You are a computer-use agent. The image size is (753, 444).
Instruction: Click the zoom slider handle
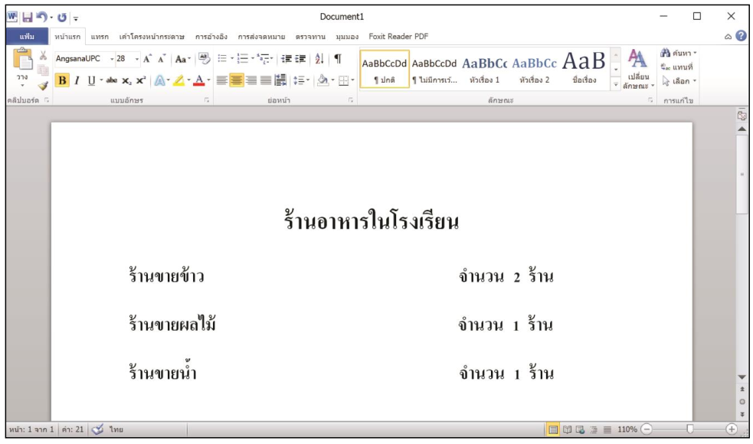pyautogui.click(x=690, y=429)
